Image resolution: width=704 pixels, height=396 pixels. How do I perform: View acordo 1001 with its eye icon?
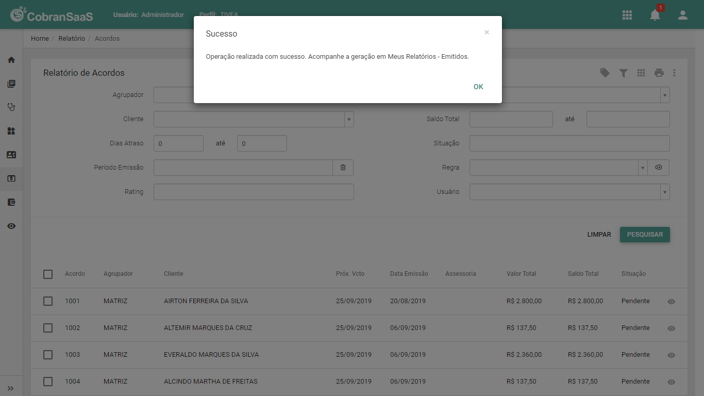671,302
